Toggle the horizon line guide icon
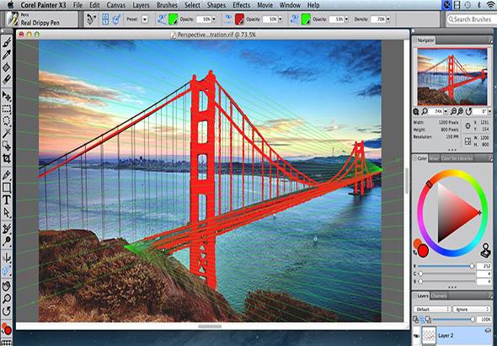Image resolution: width=497 pixels, height=346 pixels. pyautogui.click(x=228, y=19)
